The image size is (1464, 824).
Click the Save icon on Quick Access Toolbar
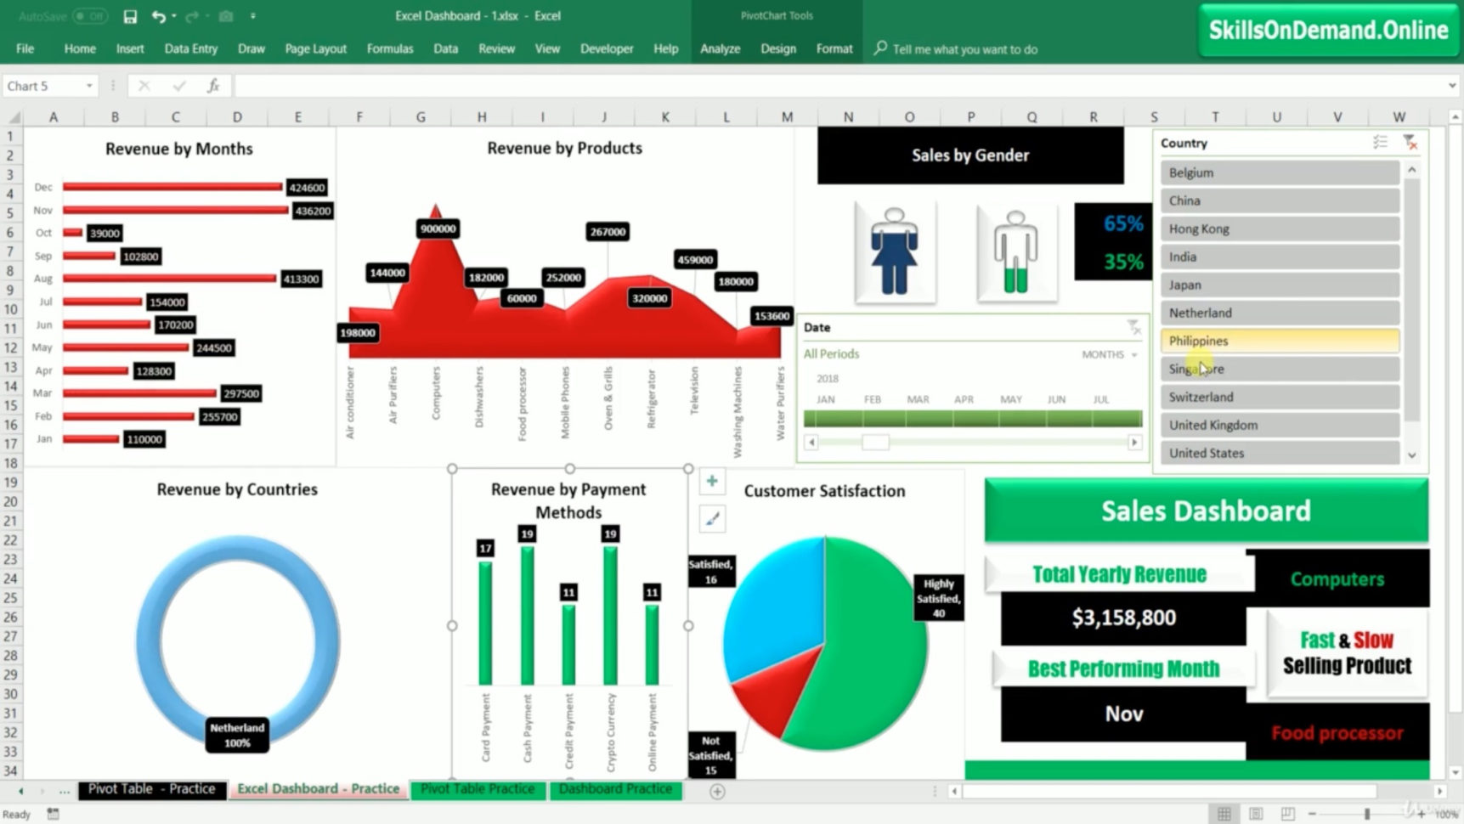tap(129, 15)
